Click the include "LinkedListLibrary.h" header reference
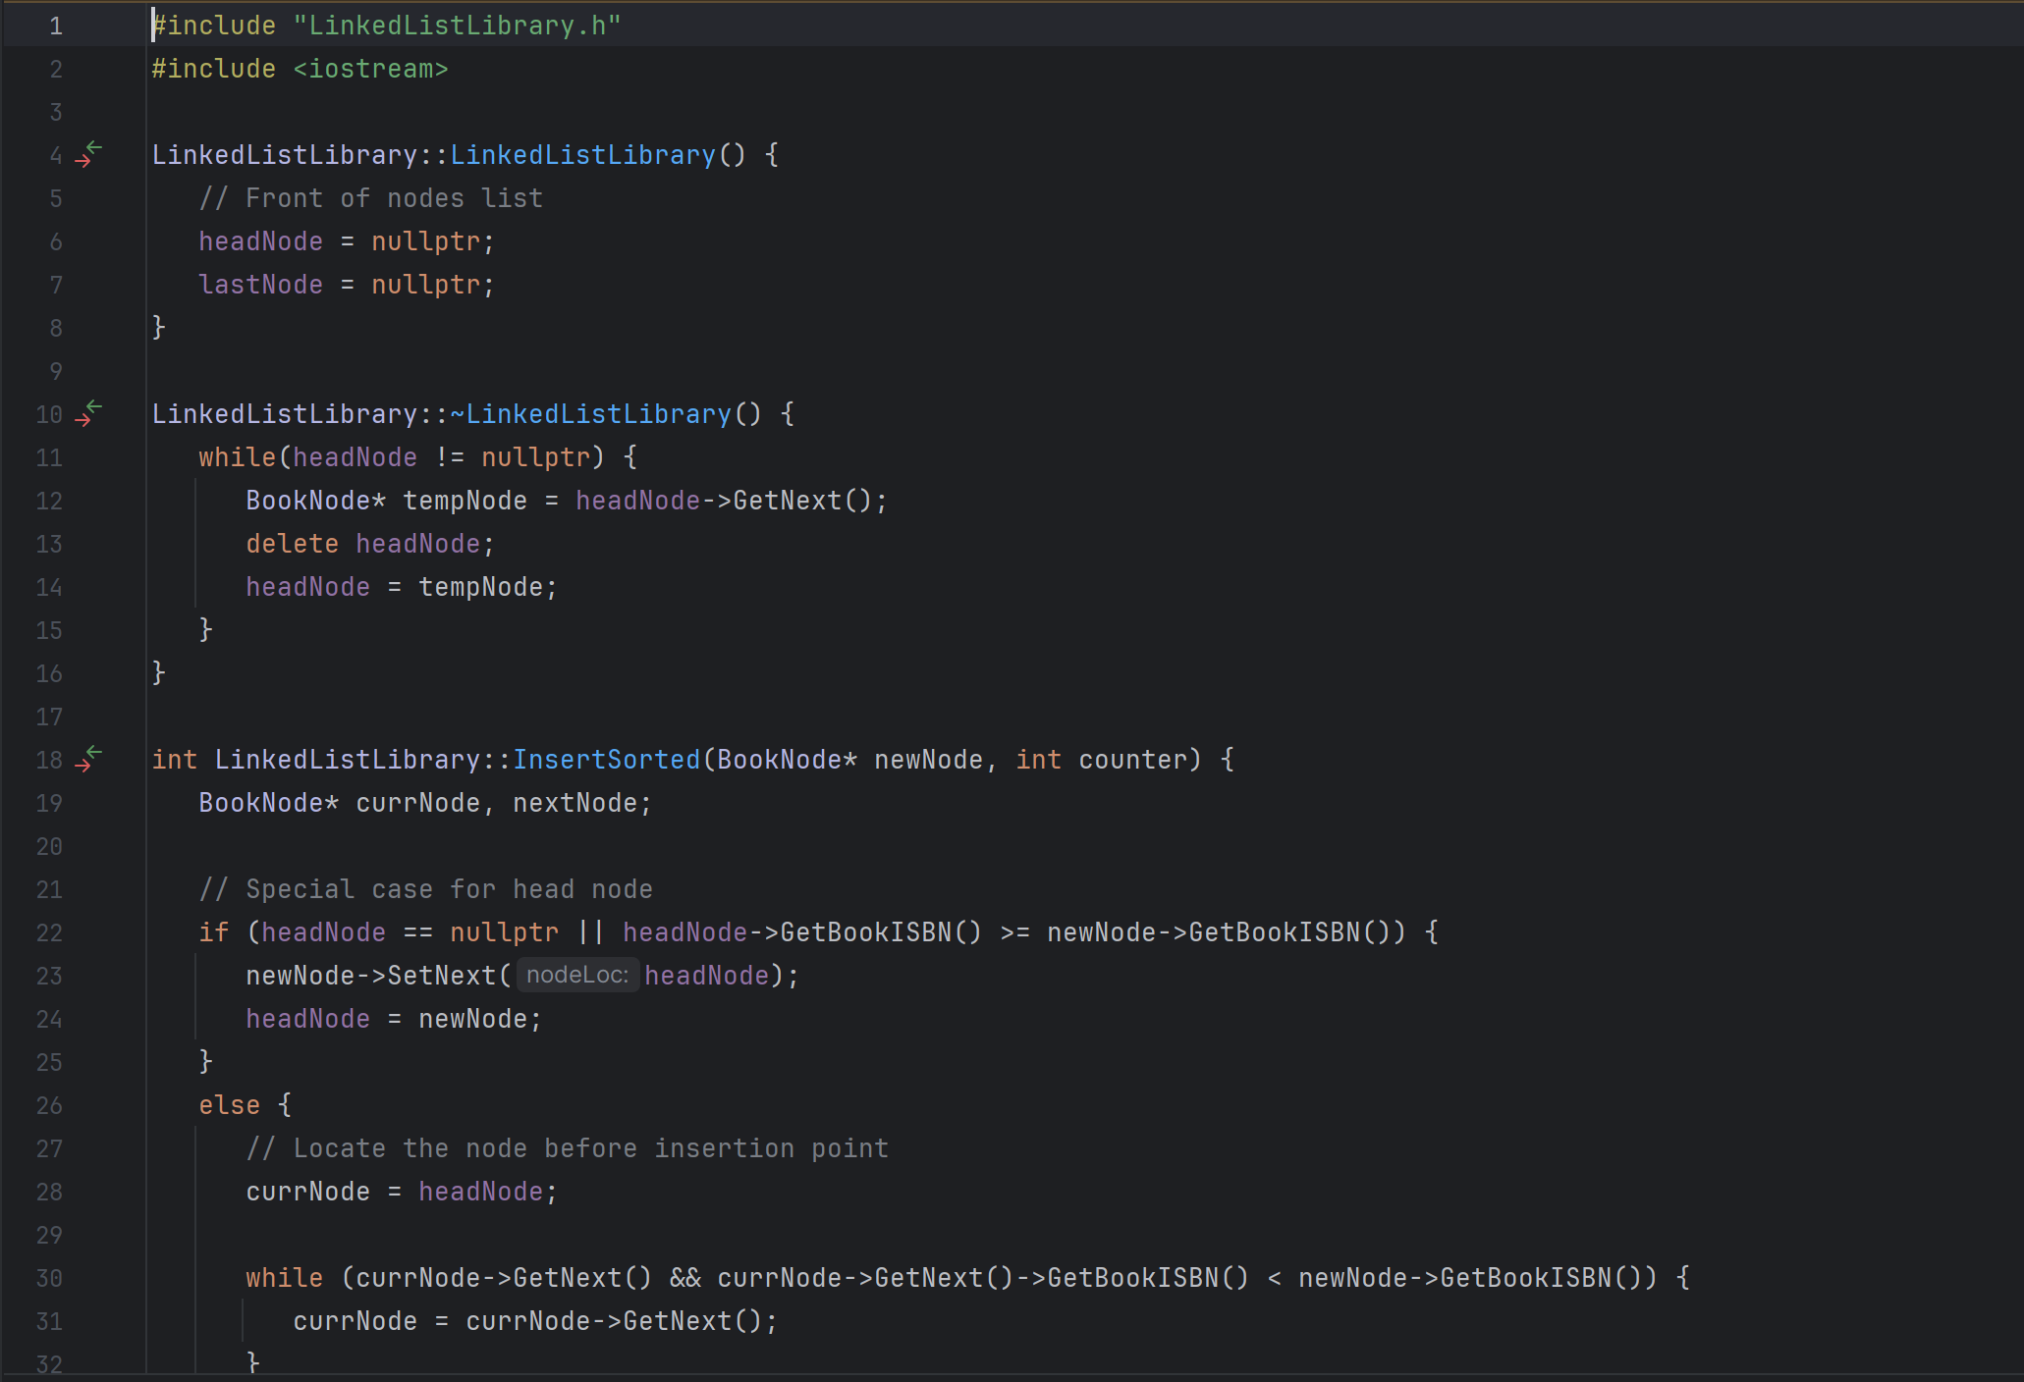2024x1382 pixels. [462, 25]
